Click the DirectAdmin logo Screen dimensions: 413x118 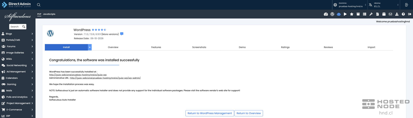tap(16, 5)
